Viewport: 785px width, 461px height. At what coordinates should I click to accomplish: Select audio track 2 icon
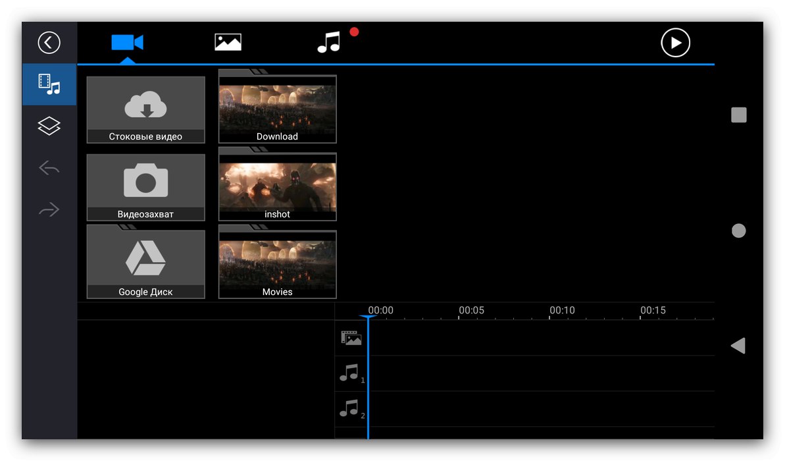pyautogui.click(x=351, y=409)
